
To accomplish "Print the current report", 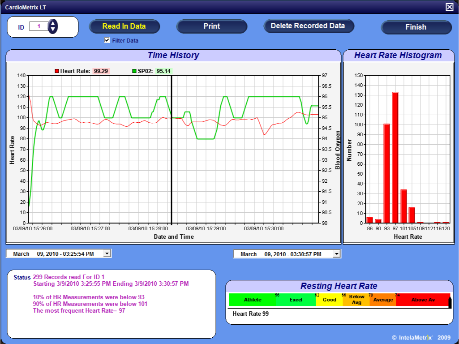I will tap(212, 26).
